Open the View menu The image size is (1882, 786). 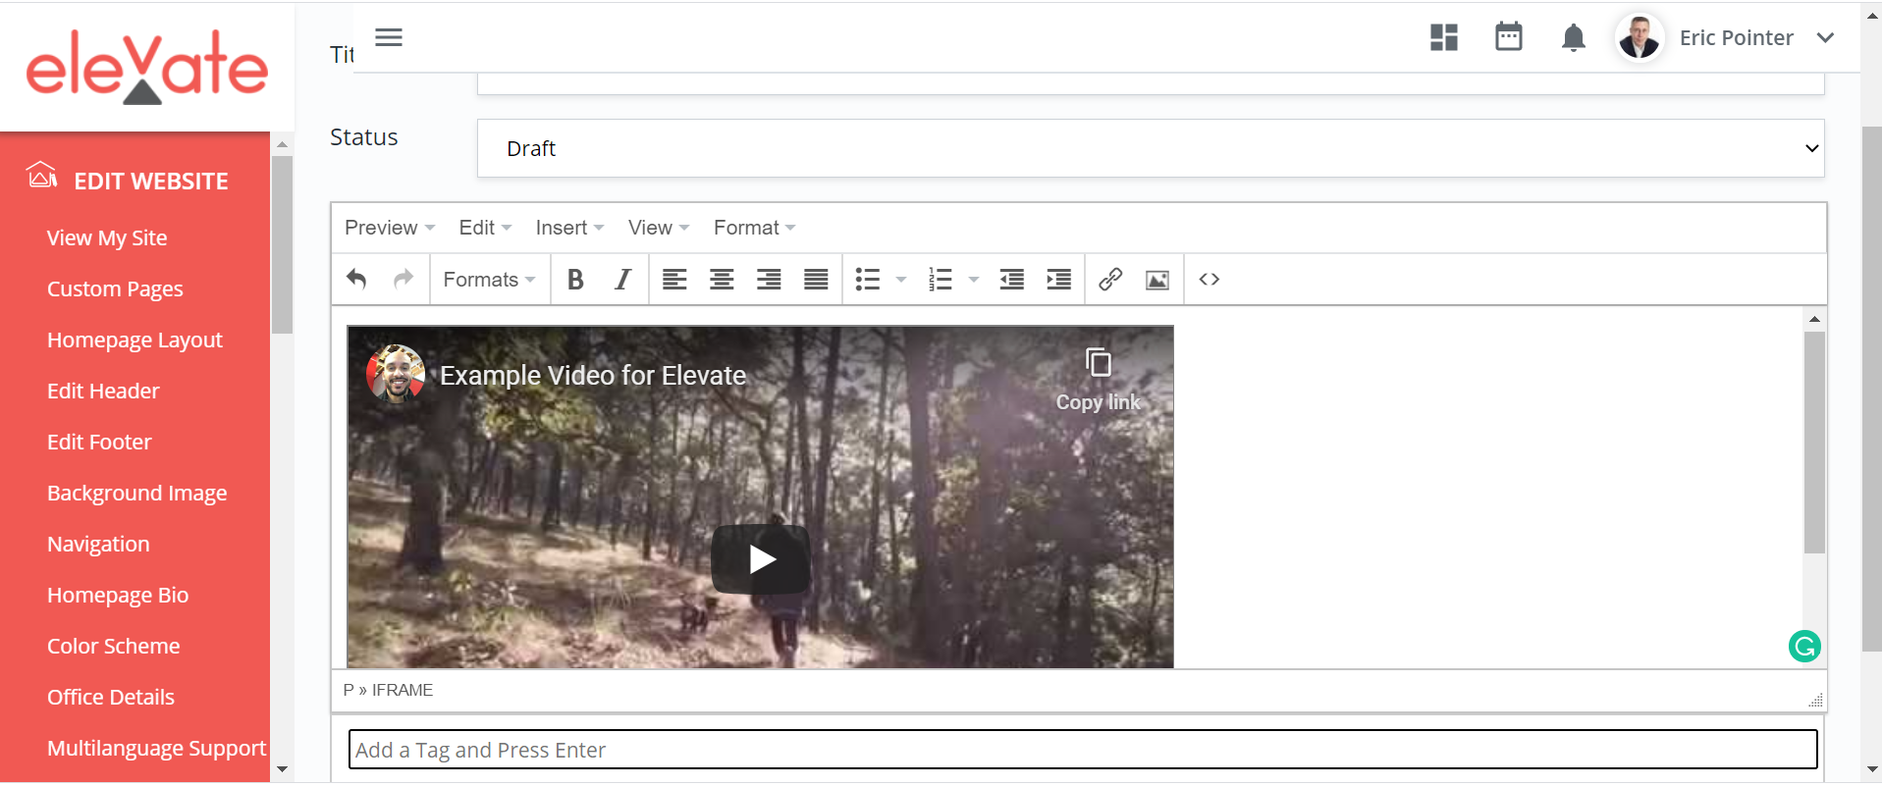[659, 228]
